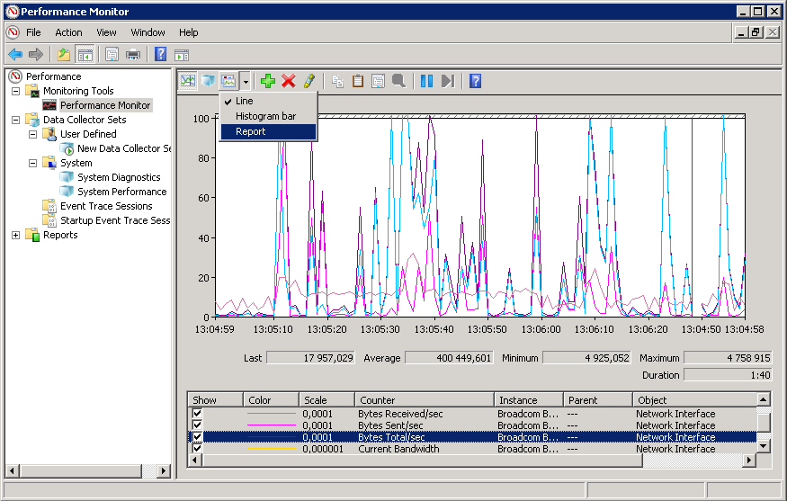Click the Print icon in the main toolbar

coord(133,54)
